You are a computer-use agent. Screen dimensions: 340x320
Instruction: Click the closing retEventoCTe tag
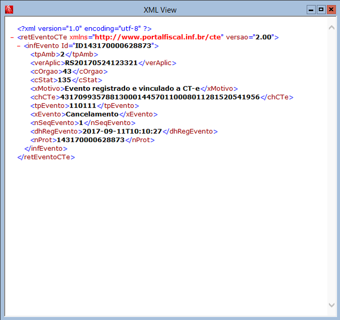46,157
